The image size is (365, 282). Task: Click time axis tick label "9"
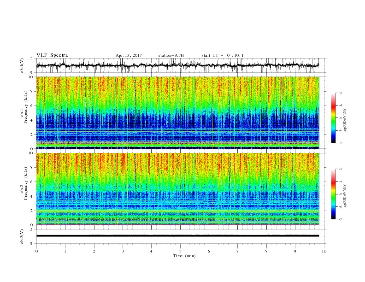[x=295, y=251]
